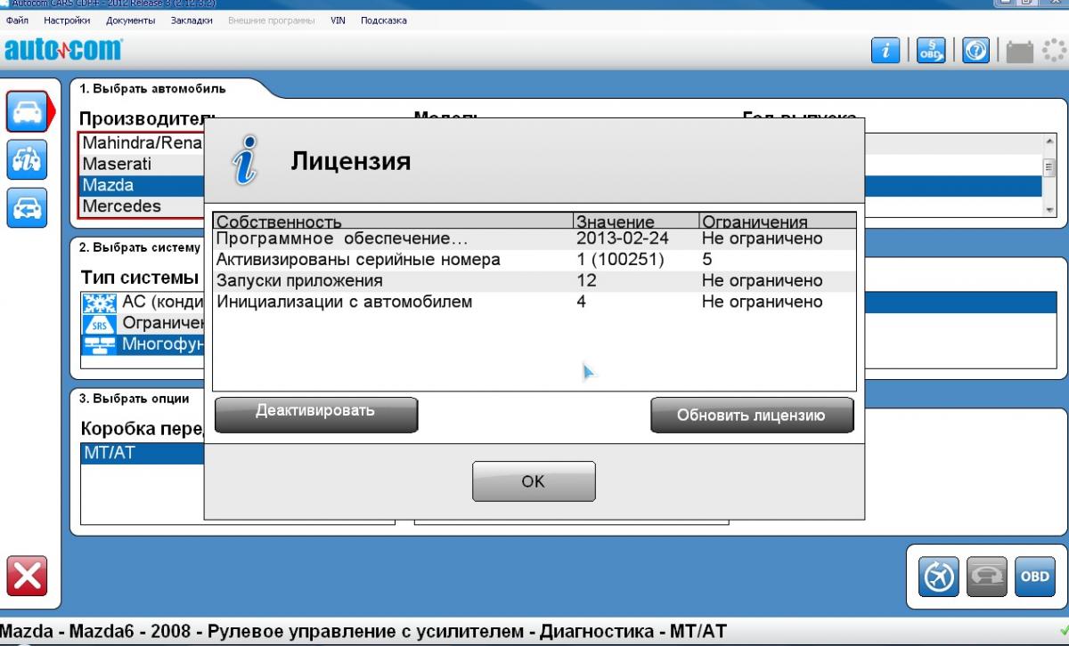Click the 1. Выбрать автомобиль tab
Viewport: 1069px width, 646px height.
click(x=152, y=89)
